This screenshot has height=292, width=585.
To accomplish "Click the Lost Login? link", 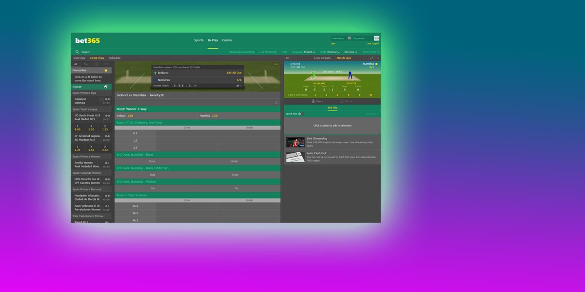I will pos(373,43).
